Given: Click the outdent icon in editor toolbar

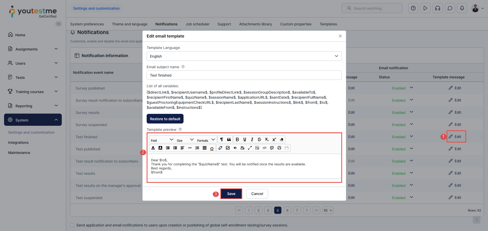Looking at the screenshot, I should click(168, 148).
